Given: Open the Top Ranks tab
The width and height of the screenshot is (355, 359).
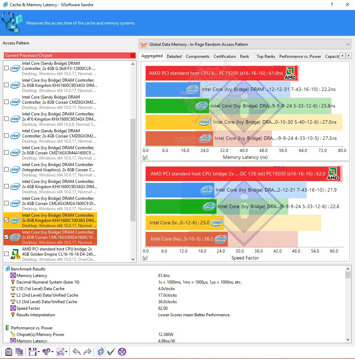Looking at the screenshot, I should pyautogui.click(x=266, y=56).
